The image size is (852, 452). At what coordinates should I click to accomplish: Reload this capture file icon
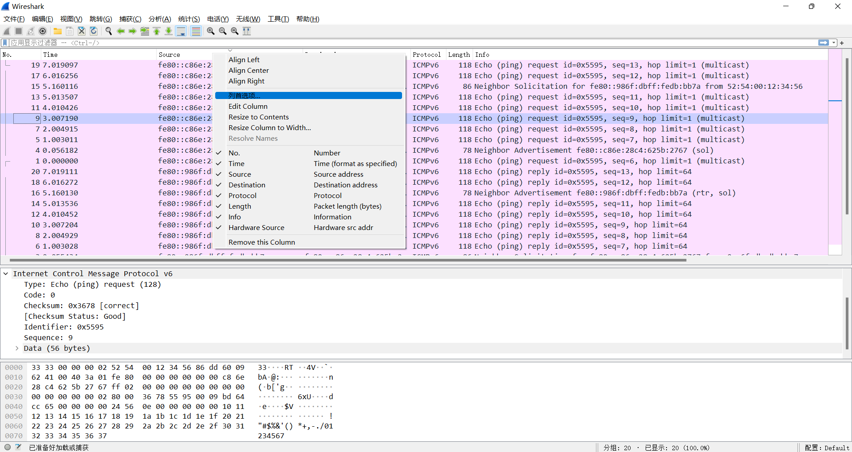94,31
